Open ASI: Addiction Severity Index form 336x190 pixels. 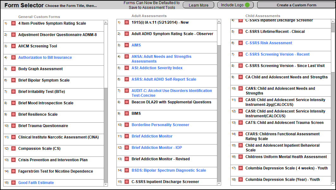[157, 68]
